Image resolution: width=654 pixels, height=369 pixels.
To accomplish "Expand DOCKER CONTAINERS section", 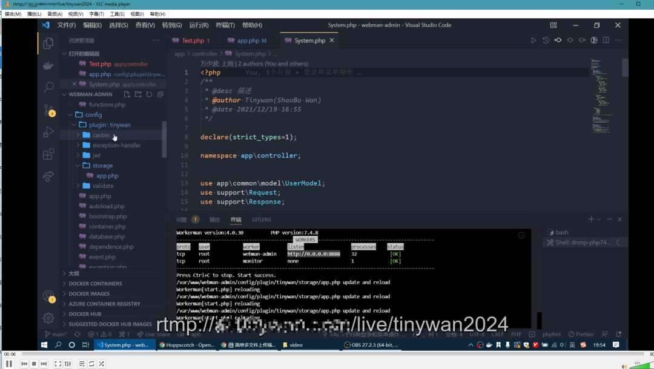I will click(95, 283).
